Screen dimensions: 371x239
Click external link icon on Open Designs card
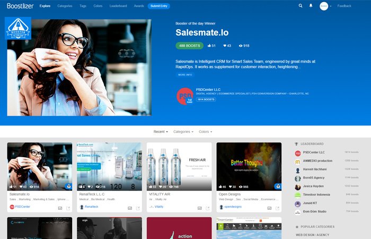[x=278, y=208]
